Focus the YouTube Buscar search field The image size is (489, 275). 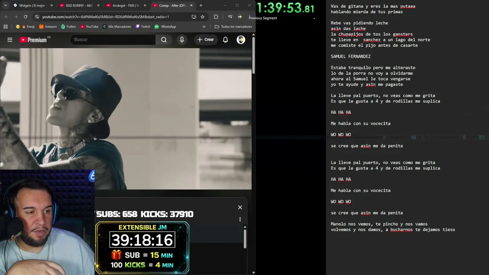point(113,40)
